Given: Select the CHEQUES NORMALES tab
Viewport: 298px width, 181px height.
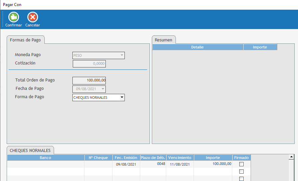Looking at the screenshot, I should 30,151.
